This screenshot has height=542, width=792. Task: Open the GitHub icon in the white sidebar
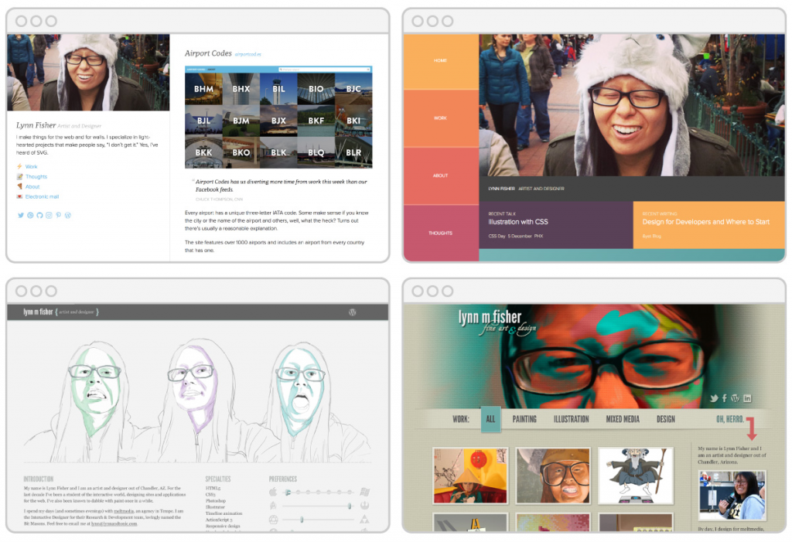click(x=39, y=215)
